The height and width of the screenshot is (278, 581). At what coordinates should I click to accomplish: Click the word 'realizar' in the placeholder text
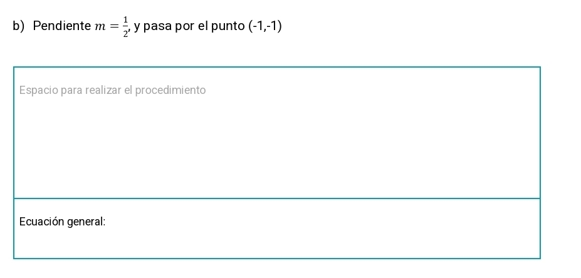click(103, 90)
